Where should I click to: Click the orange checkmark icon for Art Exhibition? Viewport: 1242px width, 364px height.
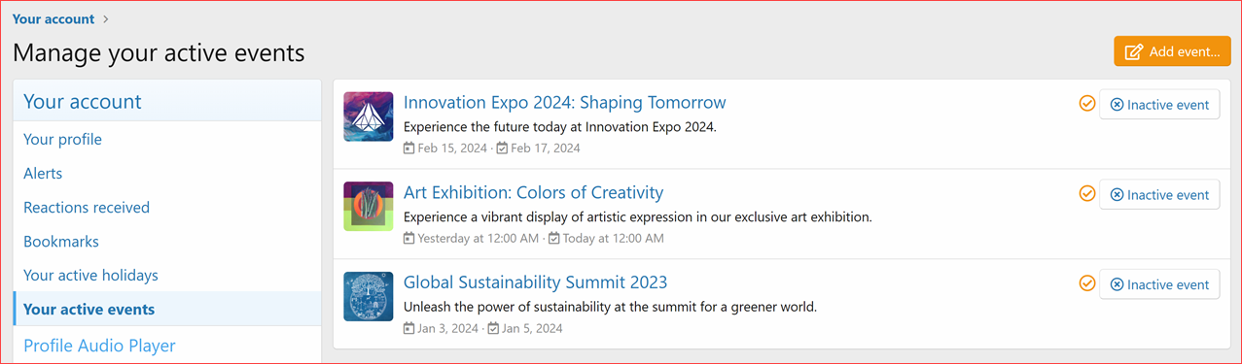pyautogui.click(x=1087, y=193)
